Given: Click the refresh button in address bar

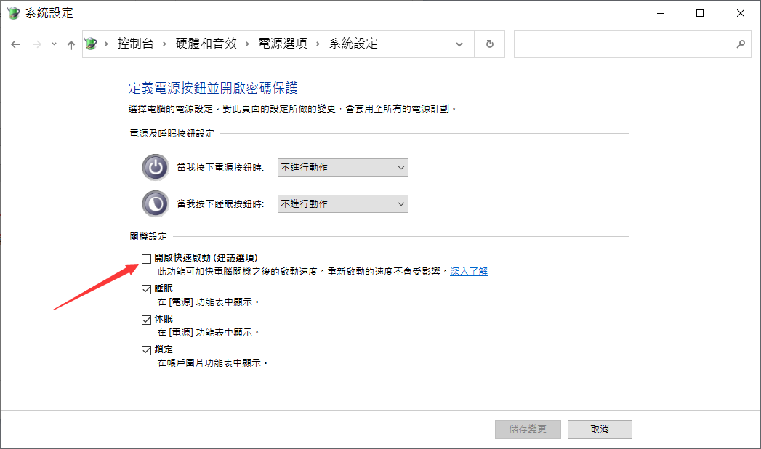Looking at the screenshot, I should click(x=490, y=44).
